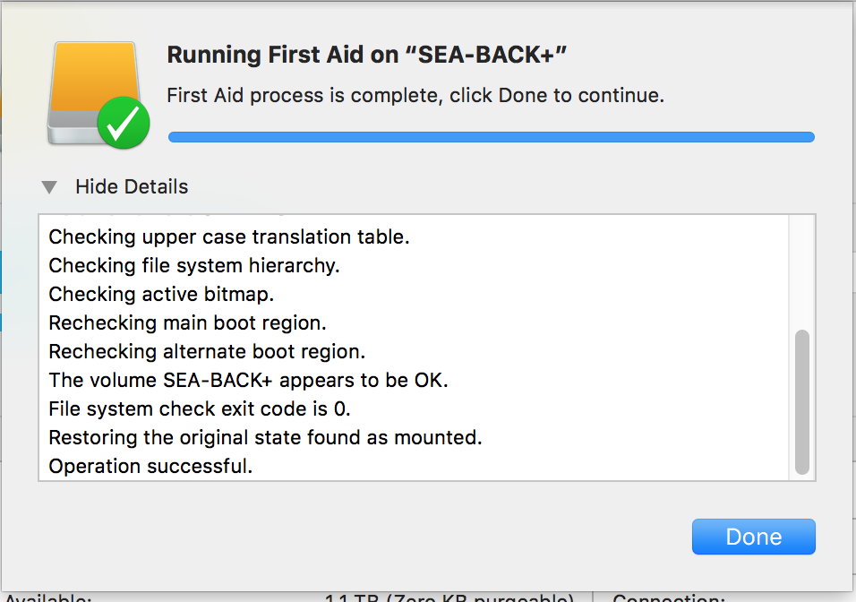Click the 'Checking file system hierarchy' log line
This screenshot has height=602, width=856.
[x=194, y=266]
